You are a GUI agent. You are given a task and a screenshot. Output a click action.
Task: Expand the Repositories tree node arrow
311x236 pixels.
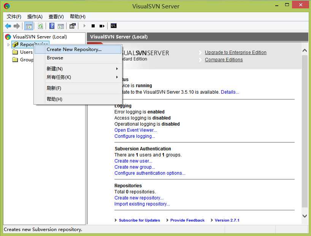pyautogui.click(x=8, y=45)
